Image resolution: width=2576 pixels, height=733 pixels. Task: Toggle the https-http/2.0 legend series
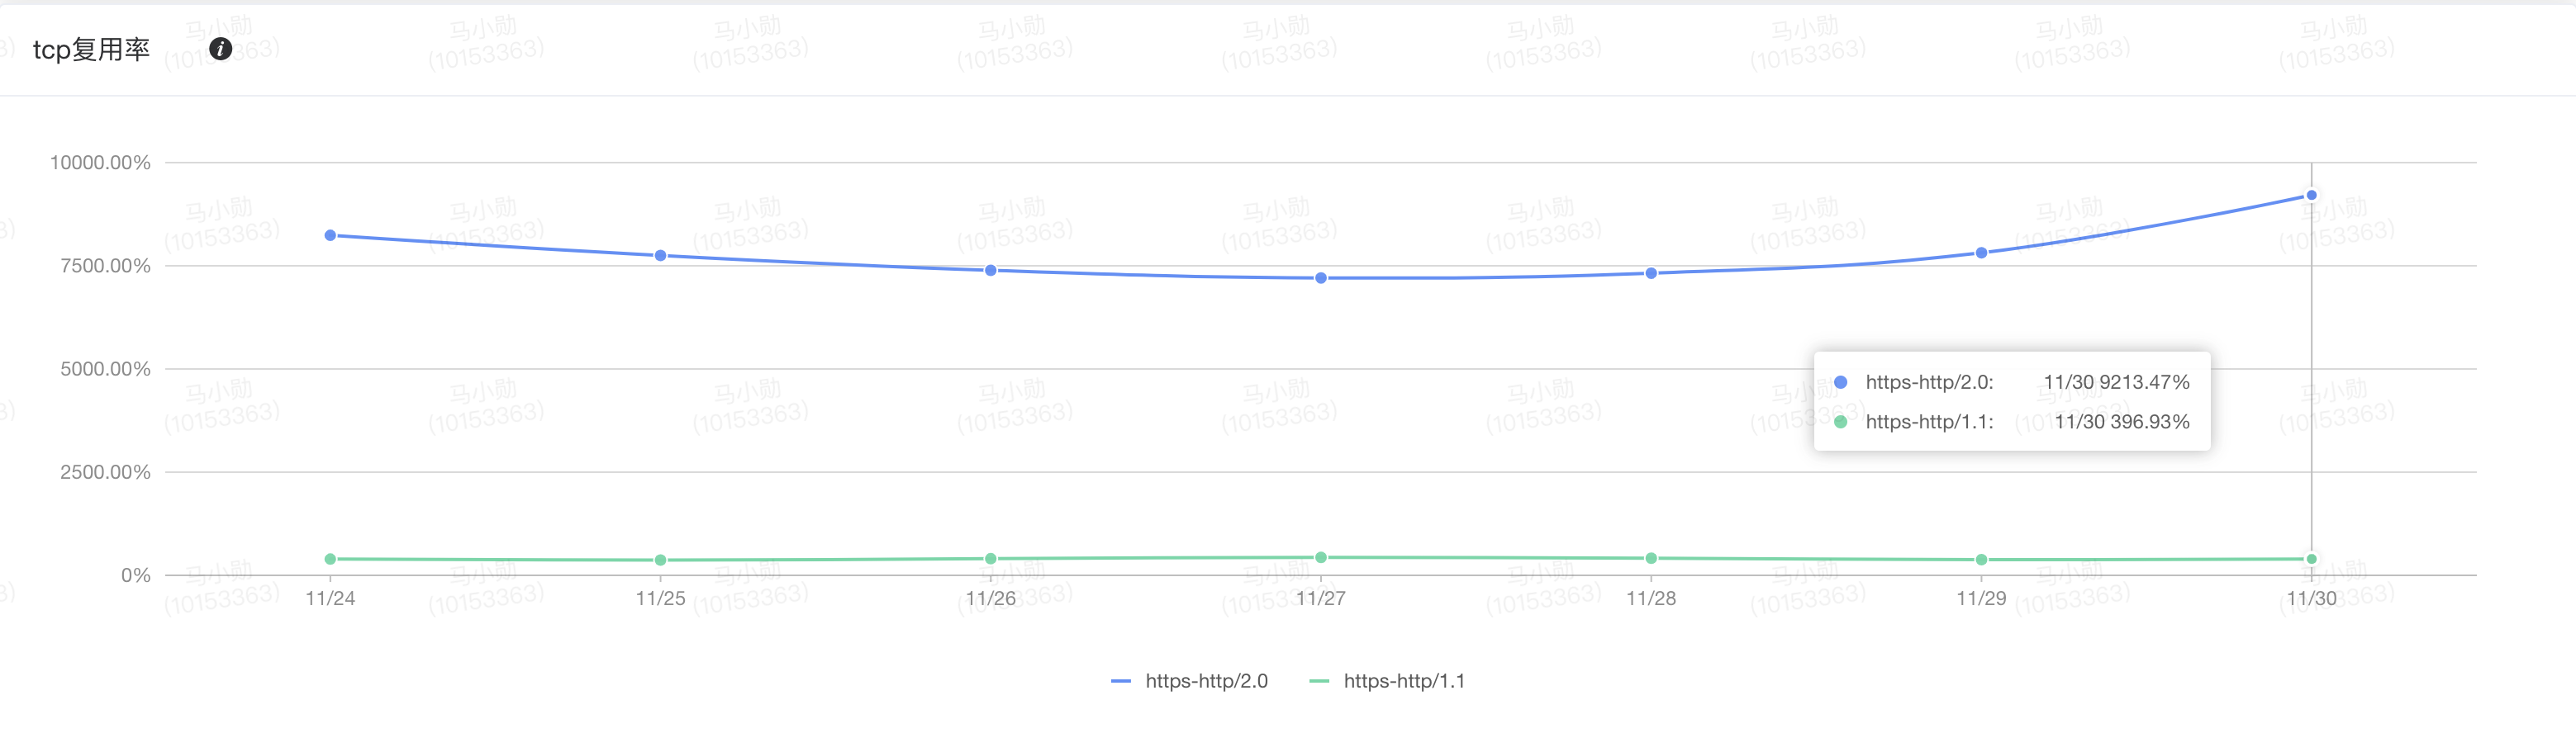tap(1206, 681)
